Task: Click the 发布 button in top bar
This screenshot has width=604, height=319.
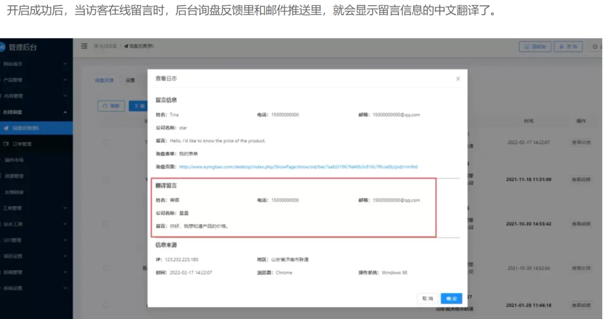Action: (568, 47)
